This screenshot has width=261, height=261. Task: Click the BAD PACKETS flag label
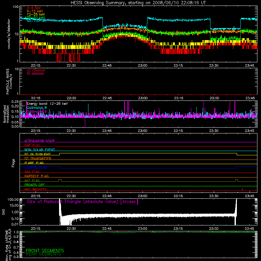(x=36, y=189)
